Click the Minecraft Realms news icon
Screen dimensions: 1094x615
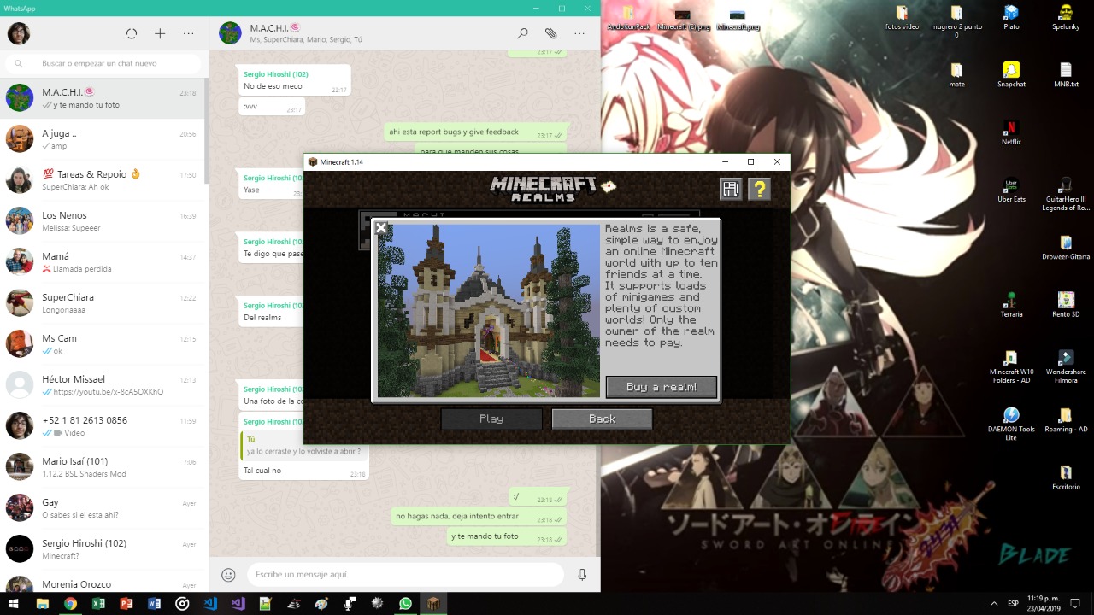click(730, 189)
